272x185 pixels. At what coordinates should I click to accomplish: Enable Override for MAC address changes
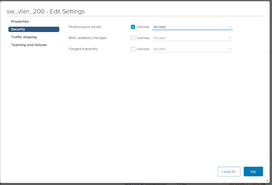pos(133,38)
